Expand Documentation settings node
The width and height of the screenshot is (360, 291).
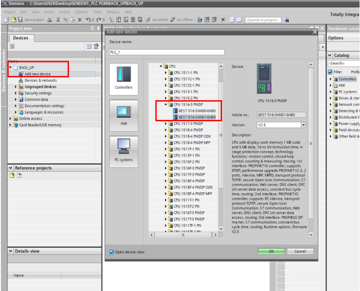tap(16, 106)
